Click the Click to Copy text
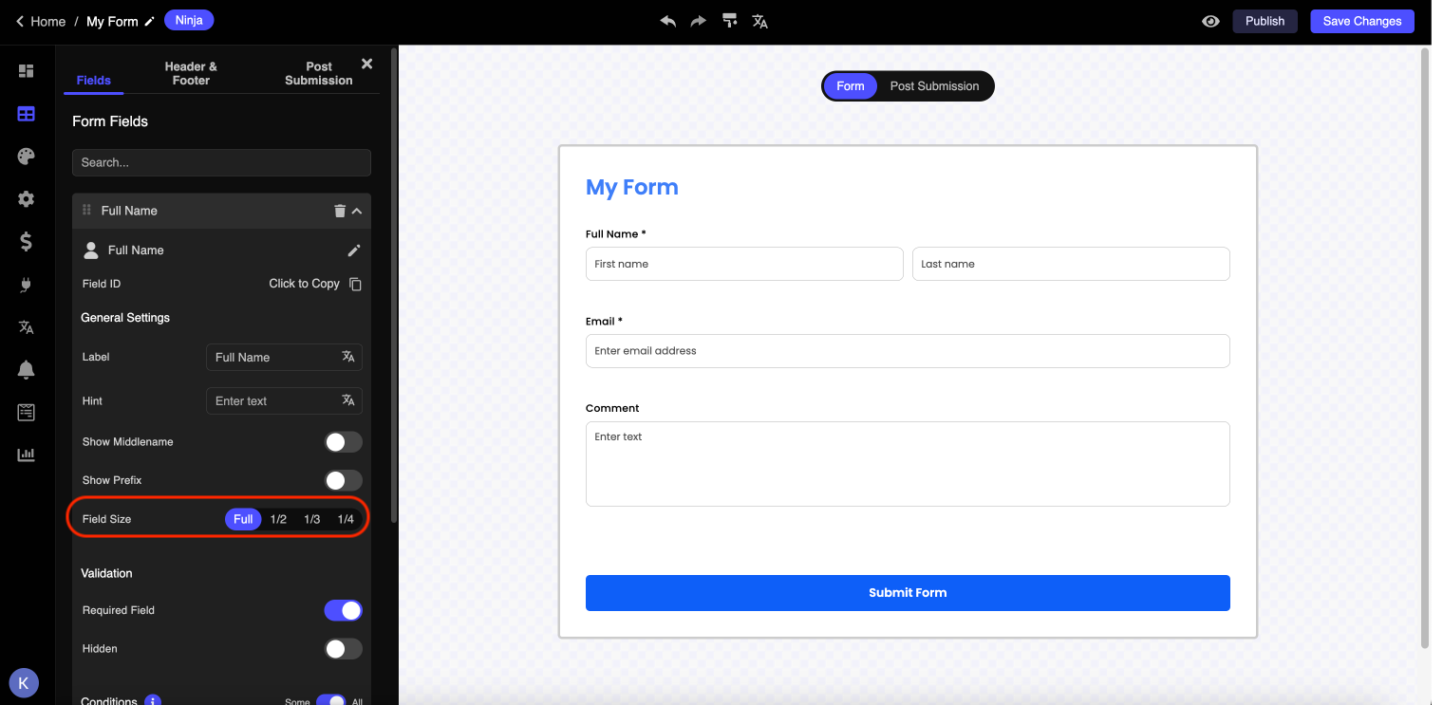This screenshot has height=705, width=1443. tap(304, 284)
